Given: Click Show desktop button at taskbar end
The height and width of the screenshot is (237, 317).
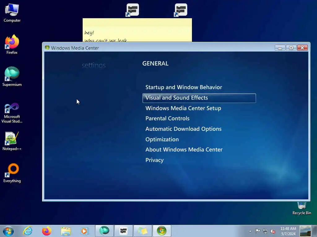Looking at the screenshot, I should [x=315, y=231].
